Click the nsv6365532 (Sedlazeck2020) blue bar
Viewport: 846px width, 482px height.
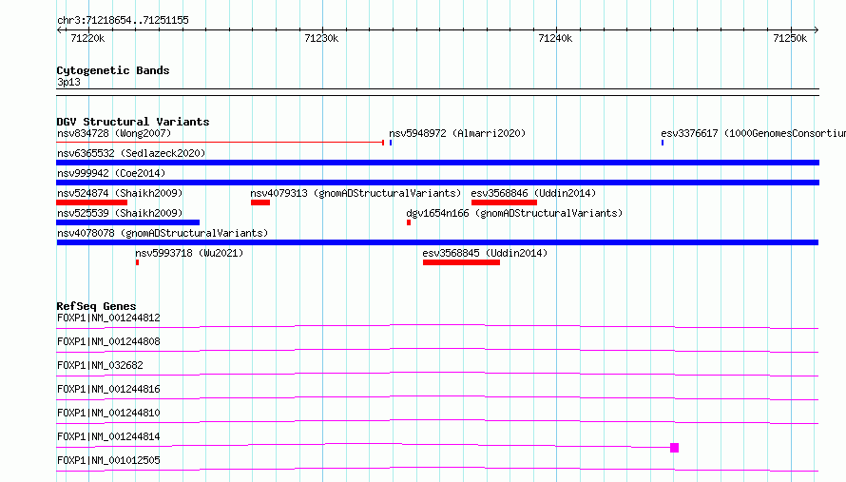click(437, 163)
